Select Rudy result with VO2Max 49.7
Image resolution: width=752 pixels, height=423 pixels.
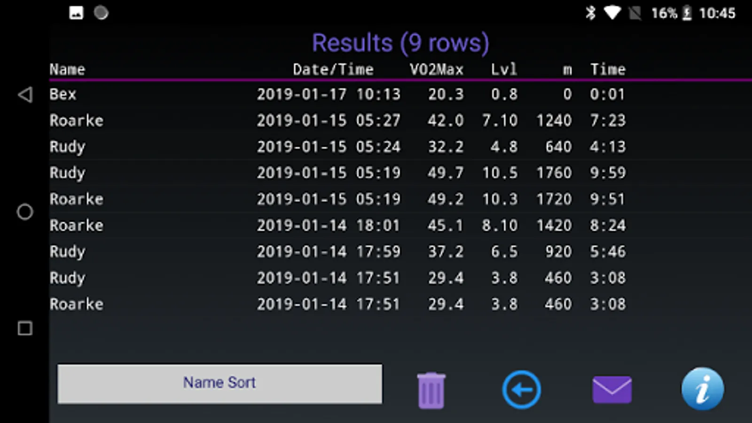[x=329, y=173]
